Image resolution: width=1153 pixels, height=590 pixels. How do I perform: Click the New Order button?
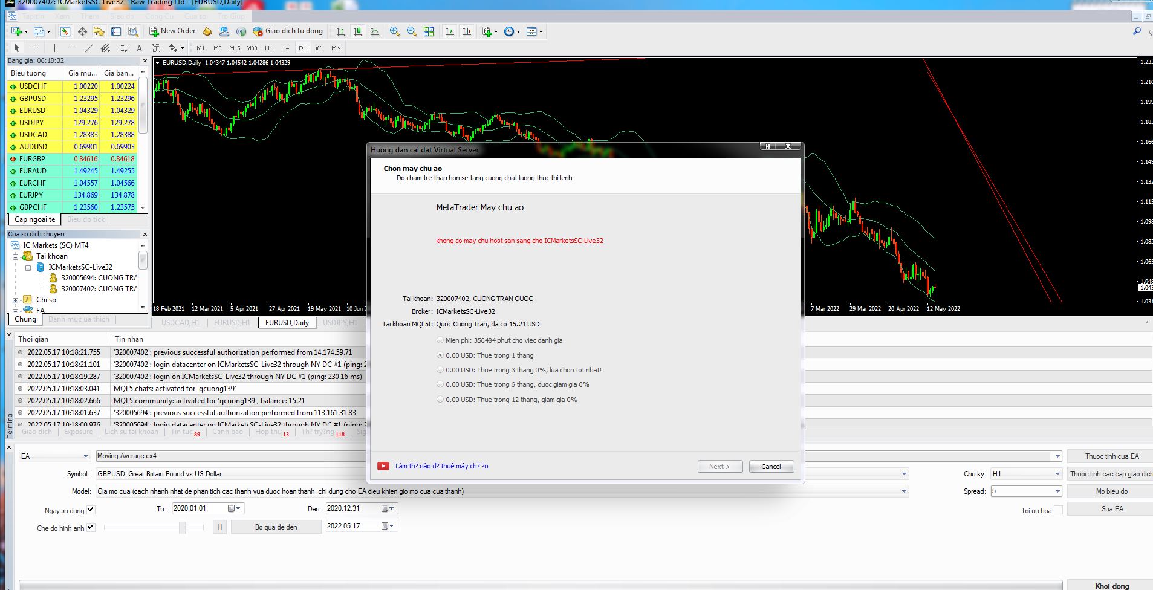pos(173,31)
